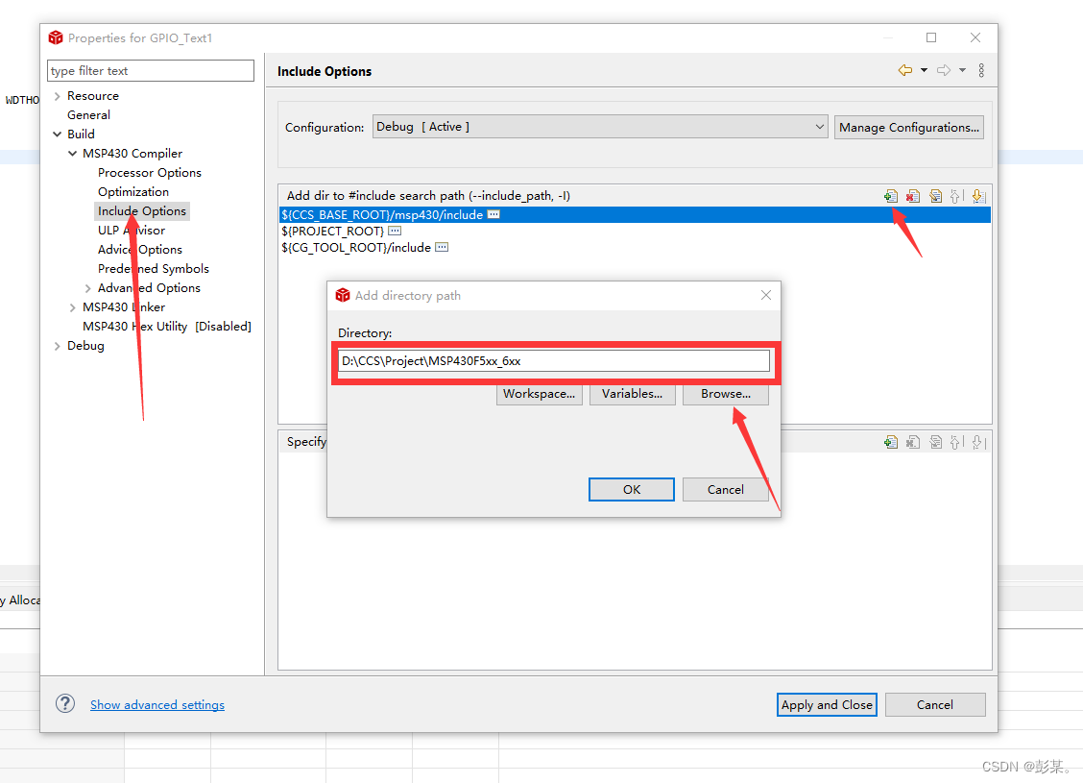Open the Configuration dropdown showing Debug [Active]
Screen dimensions: 1083x783
pyautogui.click(x=599, y=127)
